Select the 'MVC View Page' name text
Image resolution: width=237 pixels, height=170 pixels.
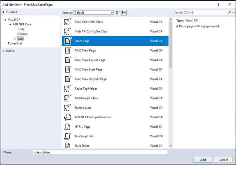click(85, 50)
